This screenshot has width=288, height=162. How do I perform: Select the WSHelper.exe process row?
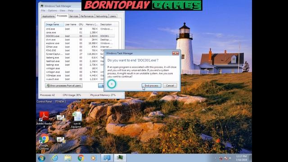74,76
